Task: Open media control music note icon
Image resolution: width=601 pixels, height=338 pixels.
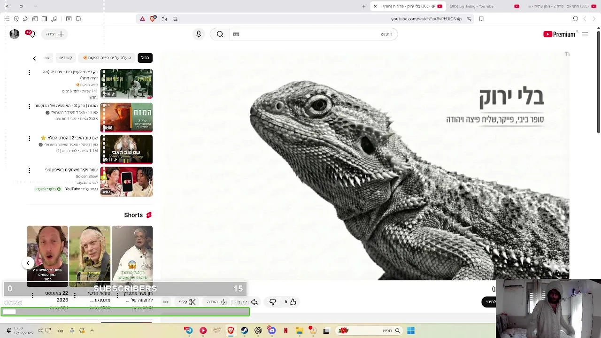Action: click(x=54, y=19)
